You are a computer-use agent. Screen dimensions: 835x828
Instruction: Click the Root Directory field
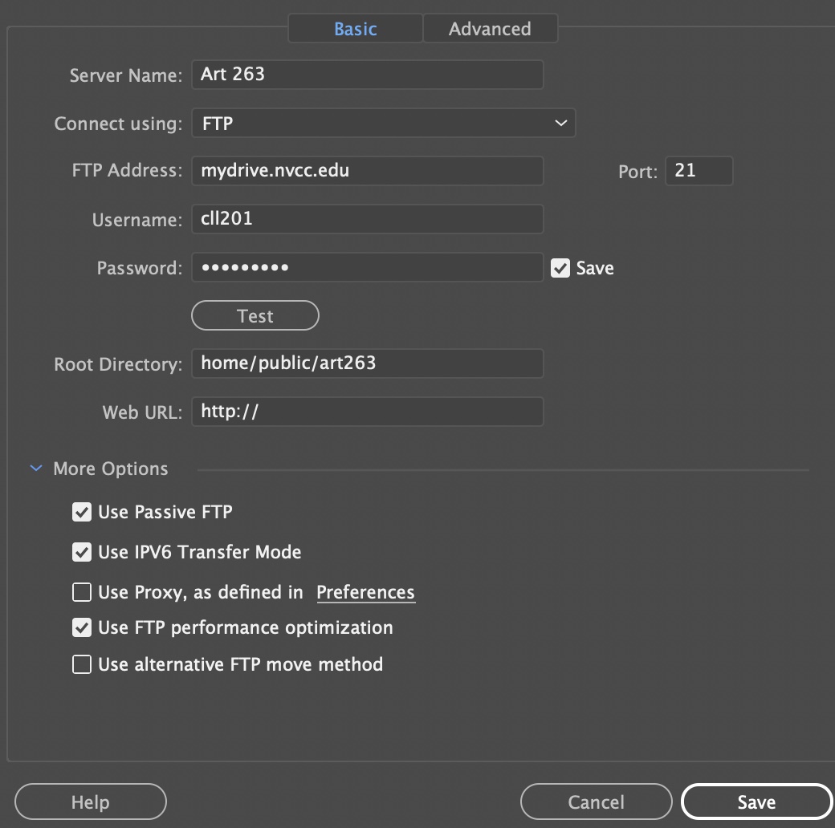point(367,363)
